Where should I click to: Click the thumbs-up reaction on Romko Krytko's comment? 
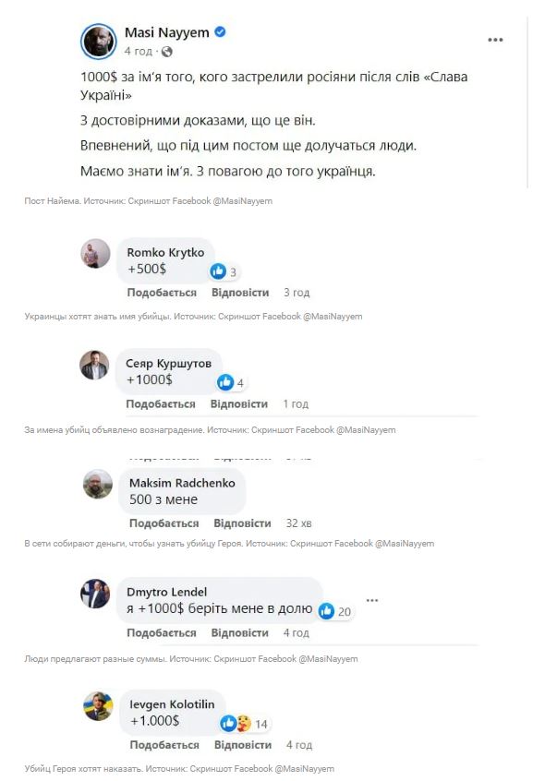click(x=218, y=270)
